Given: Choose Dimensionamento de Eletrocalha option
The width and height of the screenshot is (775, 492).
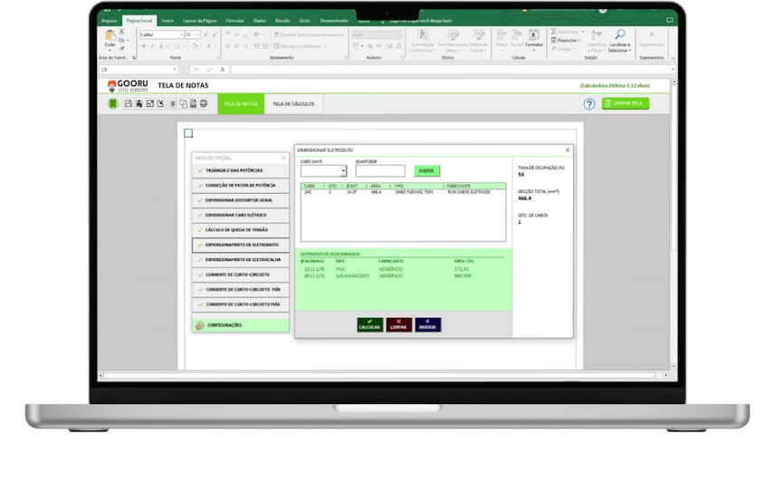Looking at the screenshot, I should tap(241, 260).
